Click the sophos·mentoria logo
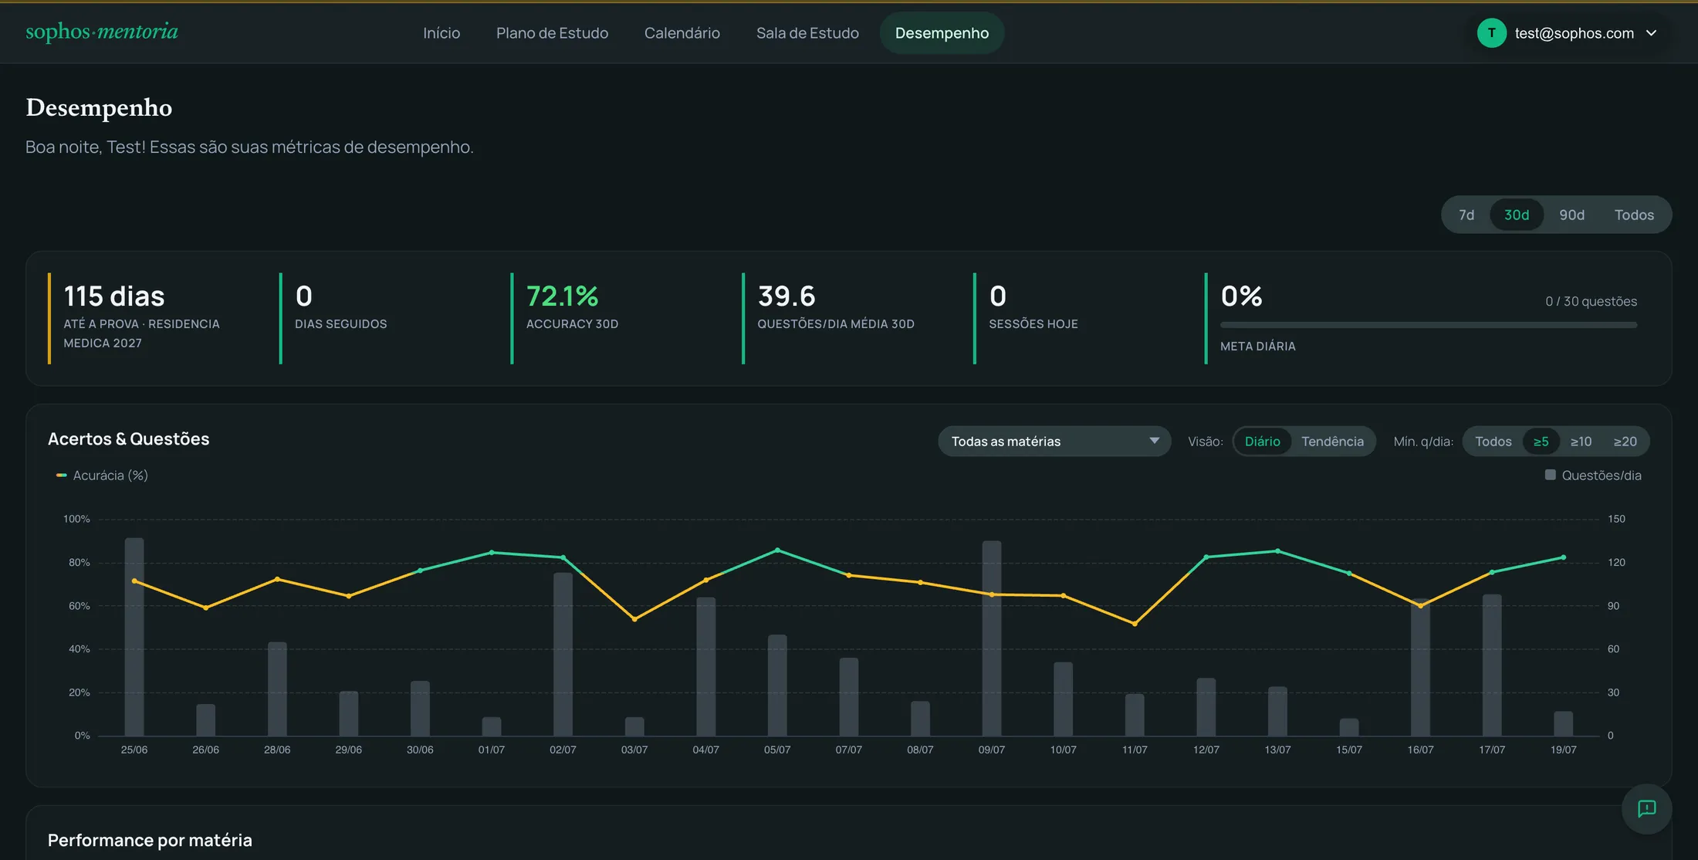Image resolution: width=1698 pixels, height=860 pixels. coord(102,32)
